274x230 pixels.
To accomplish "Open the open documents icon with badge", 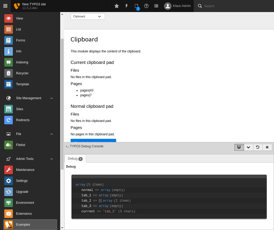I will [x=136, y=6].
